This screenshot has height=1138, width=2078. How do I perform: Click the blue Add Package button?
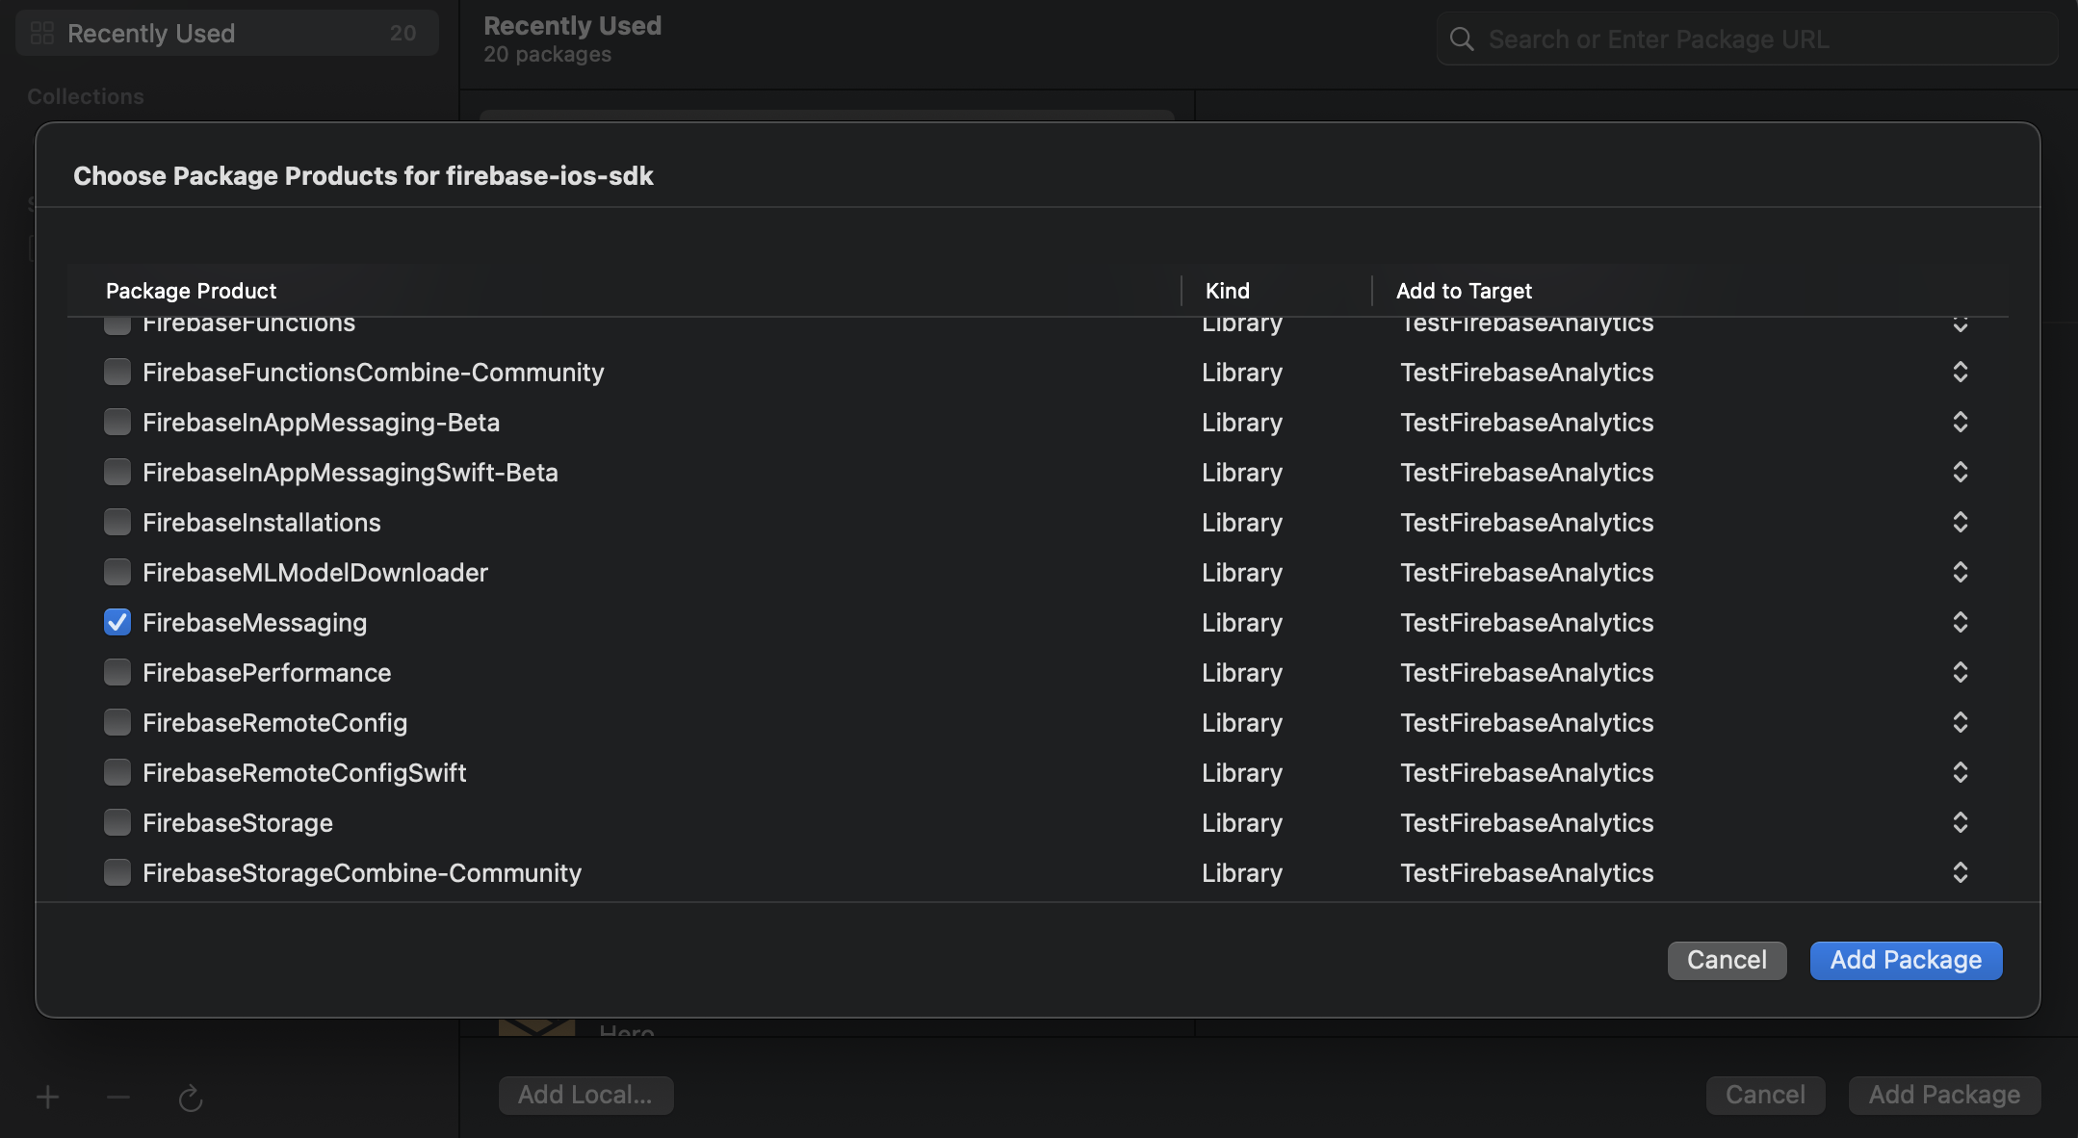coord(1905,960)
